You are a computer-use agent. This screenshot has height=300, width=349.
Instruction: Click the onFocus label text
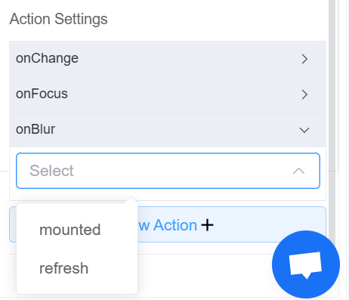pos(42,94)
